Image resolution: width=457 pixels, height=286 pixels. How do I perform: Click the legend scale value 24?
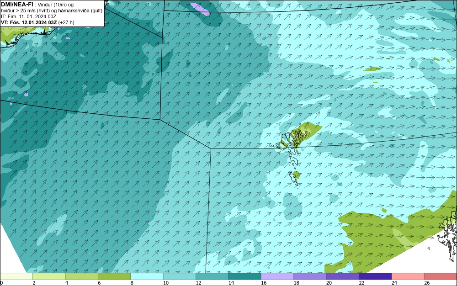tap(394, 283)
